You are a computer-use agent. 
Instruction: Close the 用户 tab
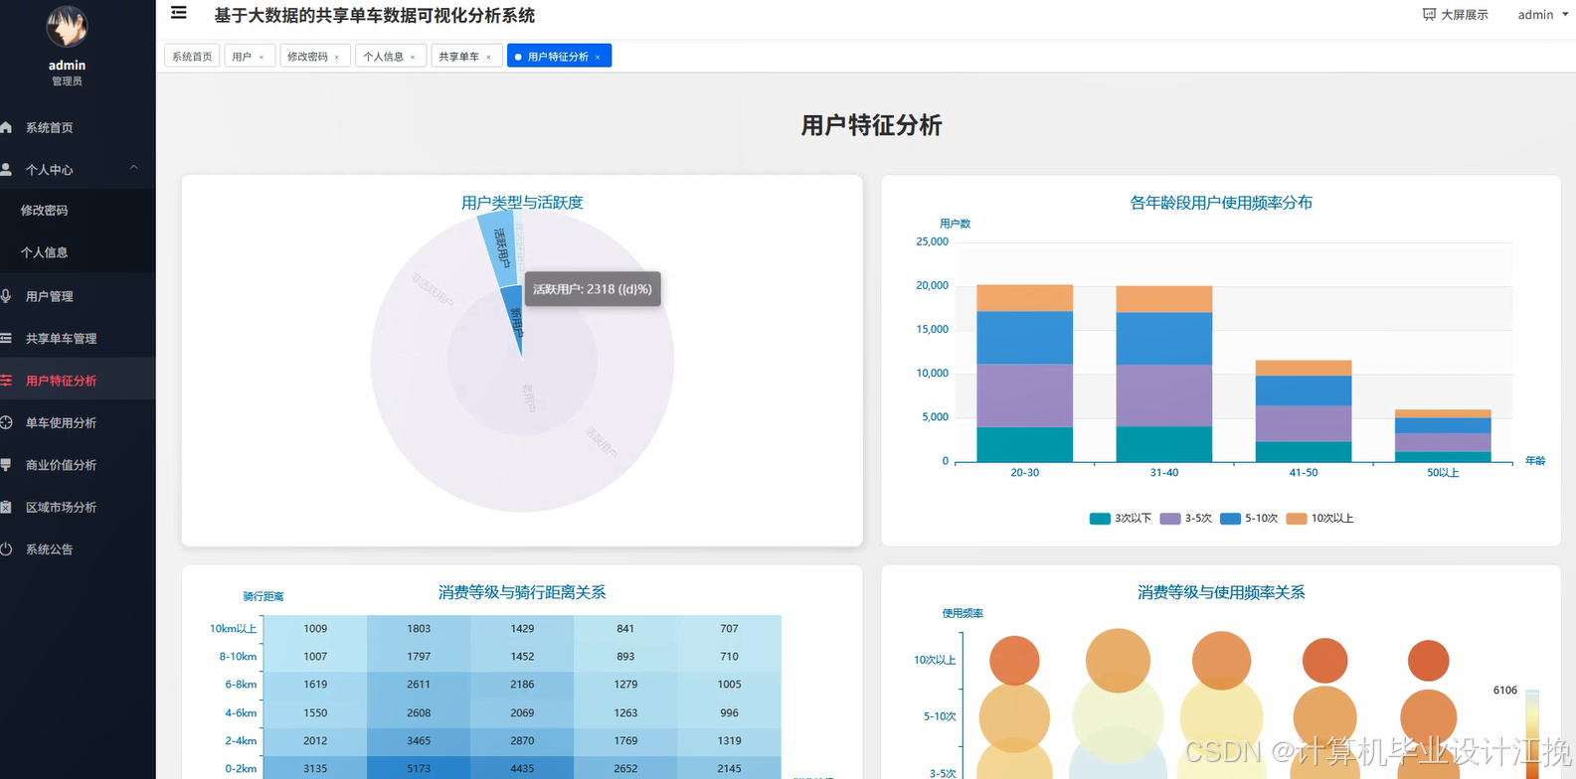tap(262, 57)
